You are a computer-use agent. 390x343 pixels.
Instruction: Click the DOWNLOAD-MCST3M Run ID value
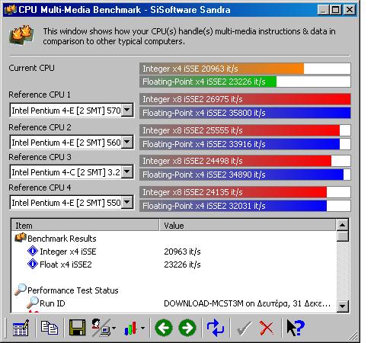(247, 303)
